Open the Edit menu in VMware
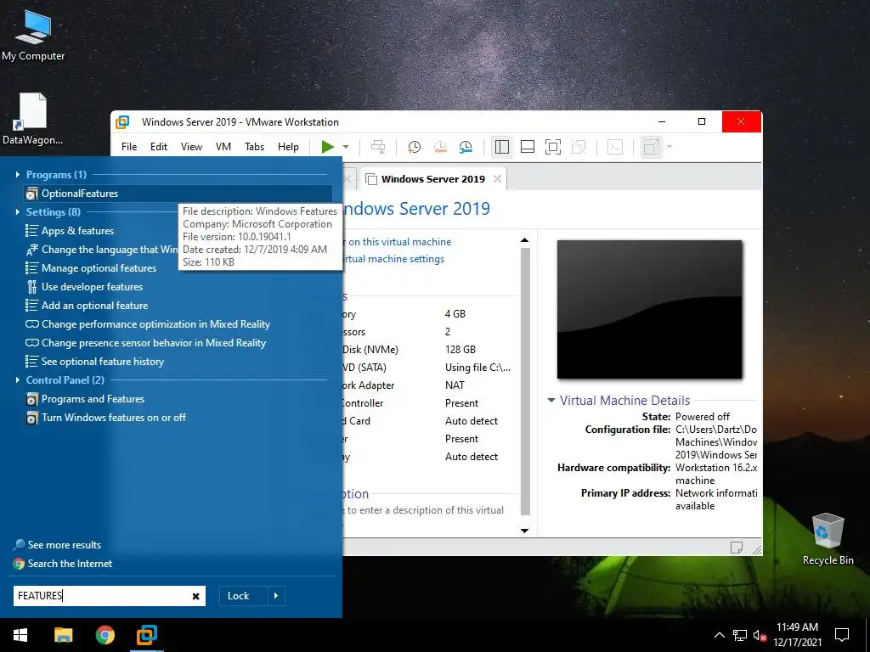 pos(159,147)
